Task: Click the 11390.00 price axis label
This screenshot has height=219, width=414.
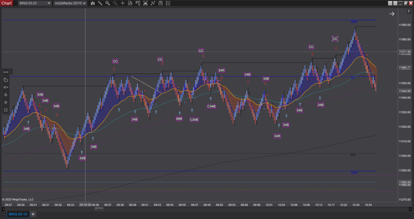Action: [405, 25]
